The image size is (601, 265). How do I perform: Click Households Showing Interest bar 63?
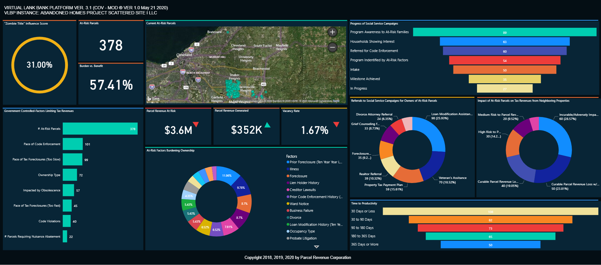(505, 41)
